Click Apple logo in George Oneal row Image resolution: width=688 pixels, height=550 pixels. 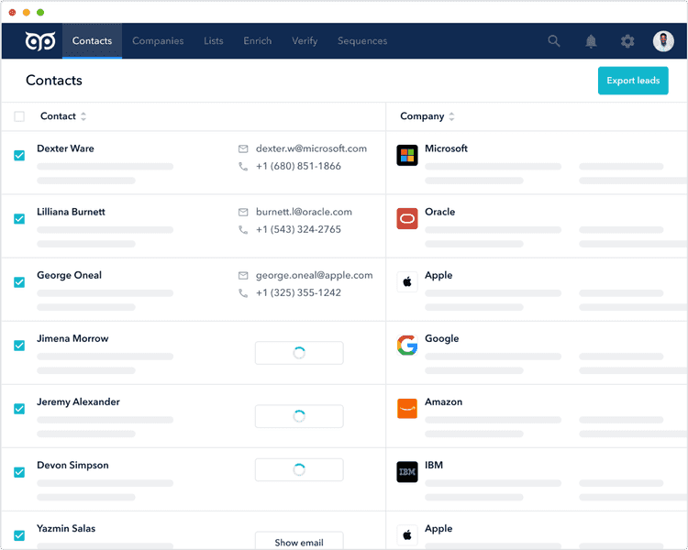click(x=407, y=281)
